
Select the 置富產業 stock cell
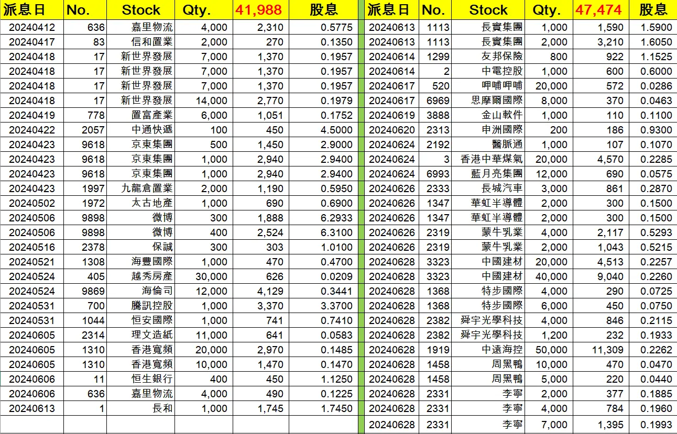141,115
